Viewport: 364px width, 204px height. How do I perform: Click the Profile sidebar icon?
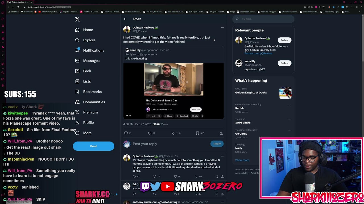tap(77, 123)
